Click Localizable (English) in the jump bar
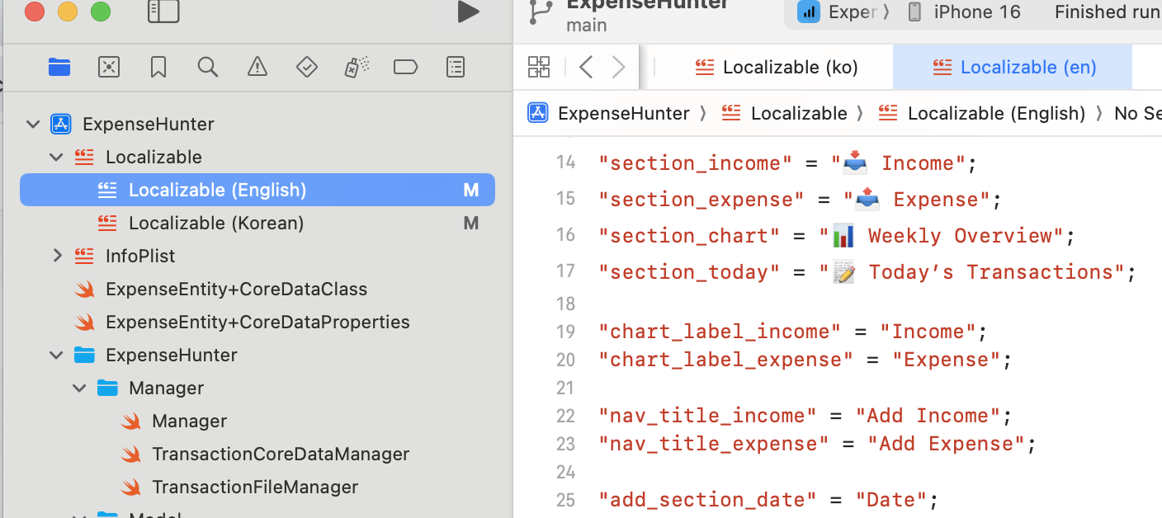The height and width of the screenshot is (518, 1162). tap(981, 113)
